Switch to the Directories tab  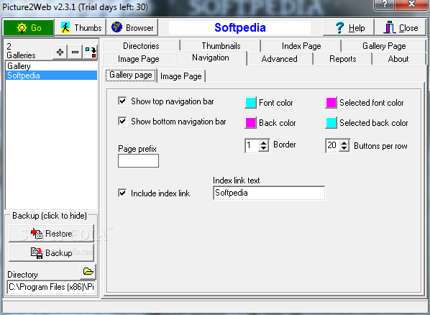141,46
